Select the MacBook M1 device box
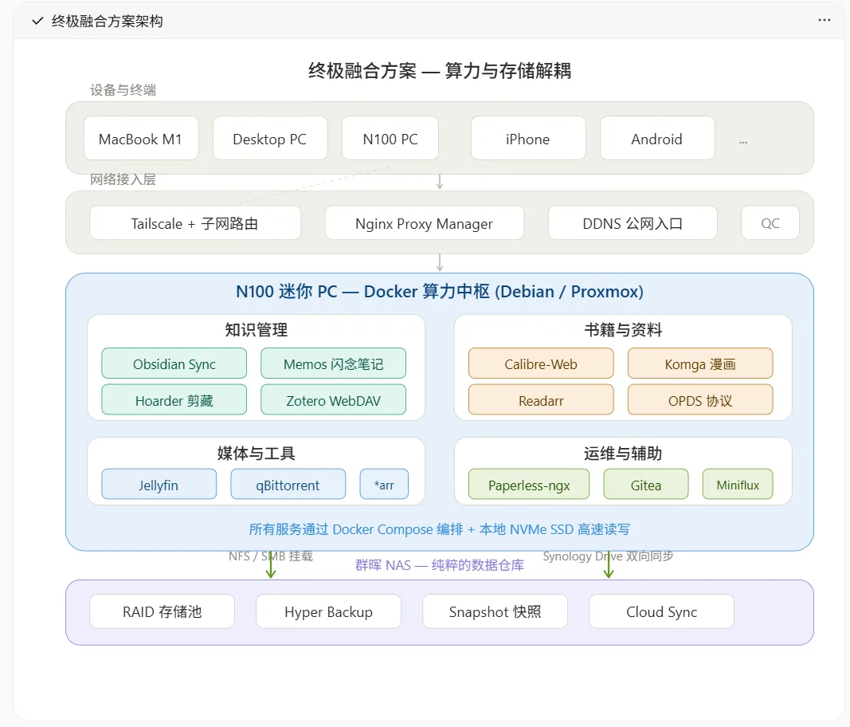The height and width of the screenshot is (727, 850). tap(141, 139)
